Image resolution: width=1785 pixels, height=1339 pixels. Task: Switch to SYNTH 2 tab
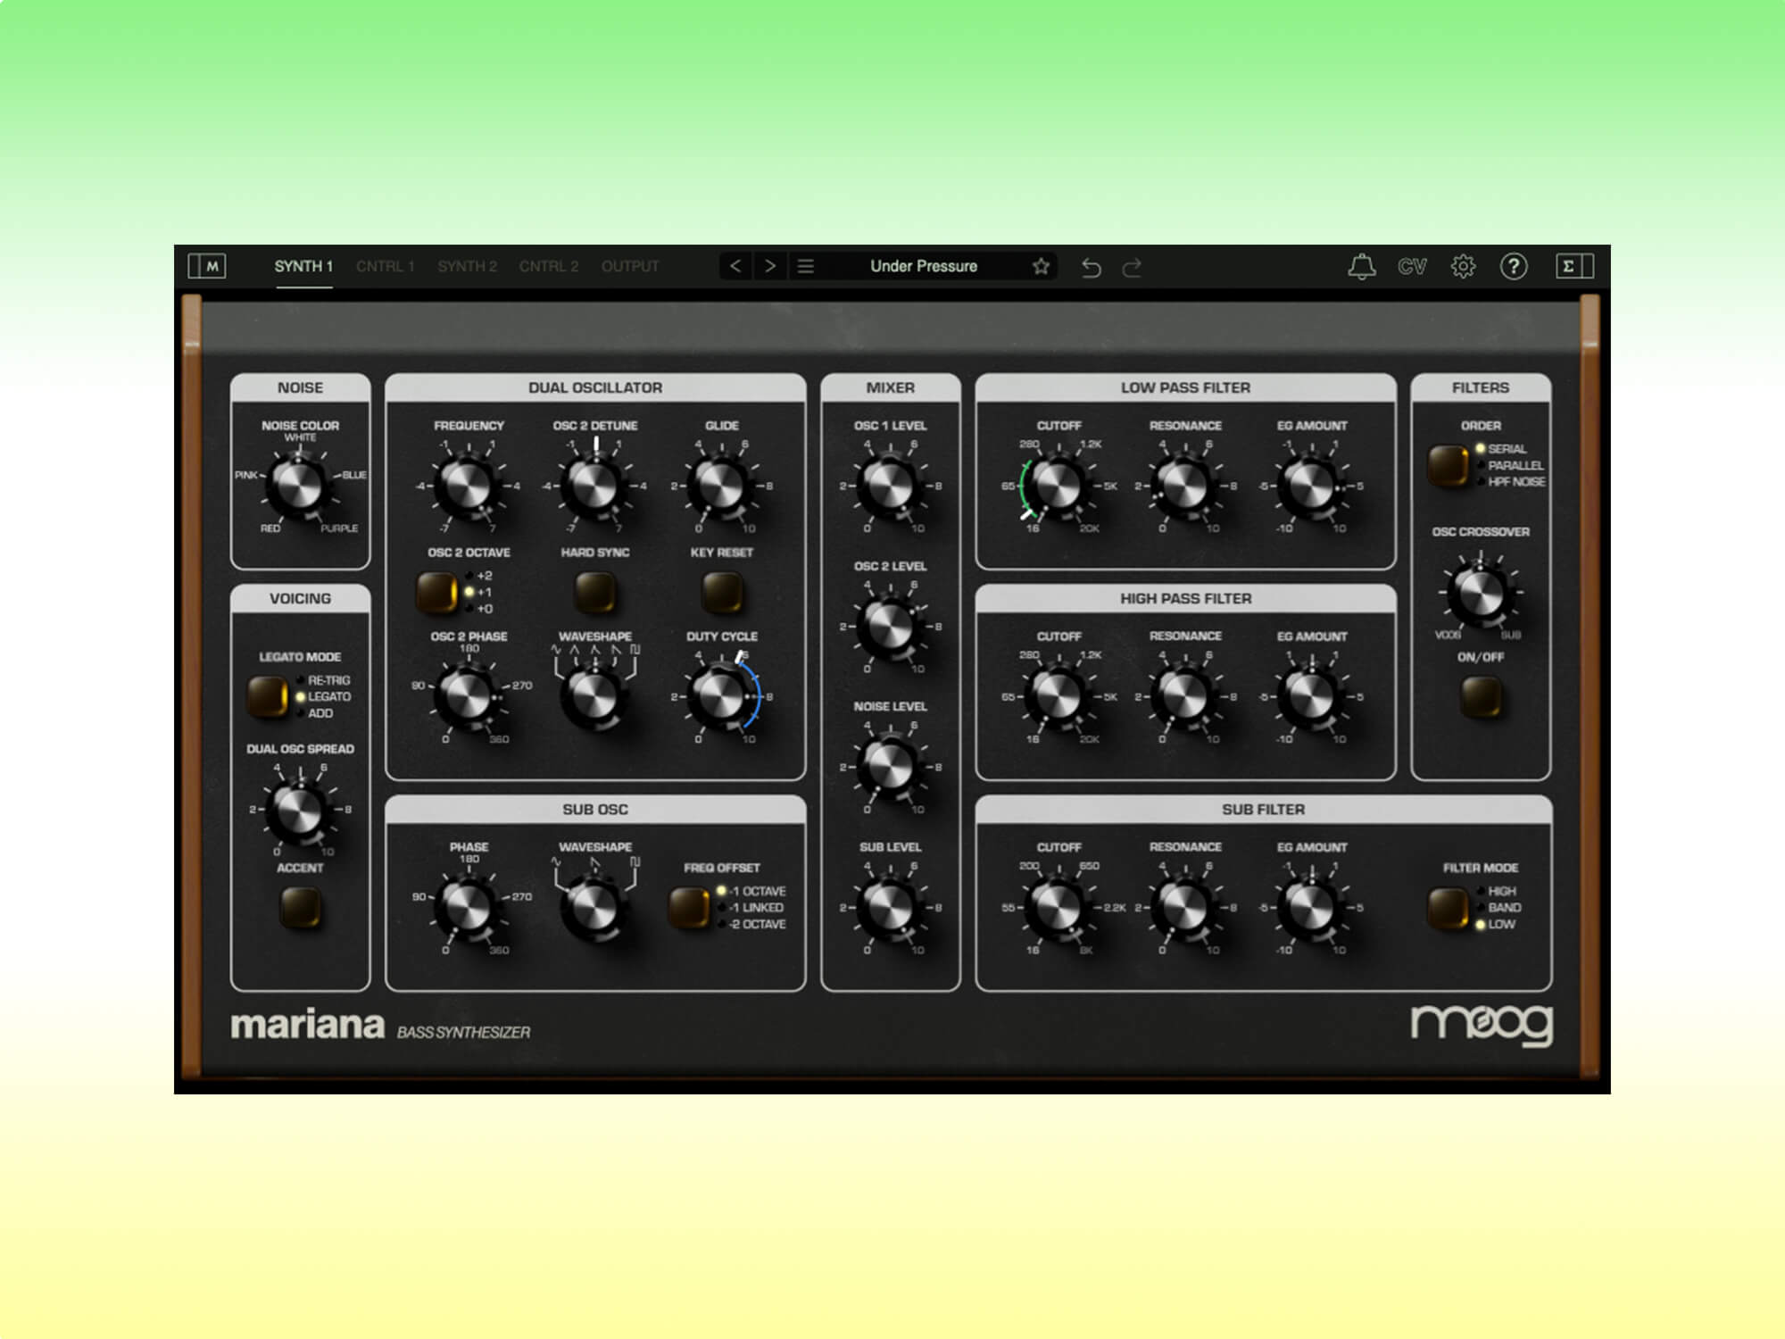tap(467, 266)
